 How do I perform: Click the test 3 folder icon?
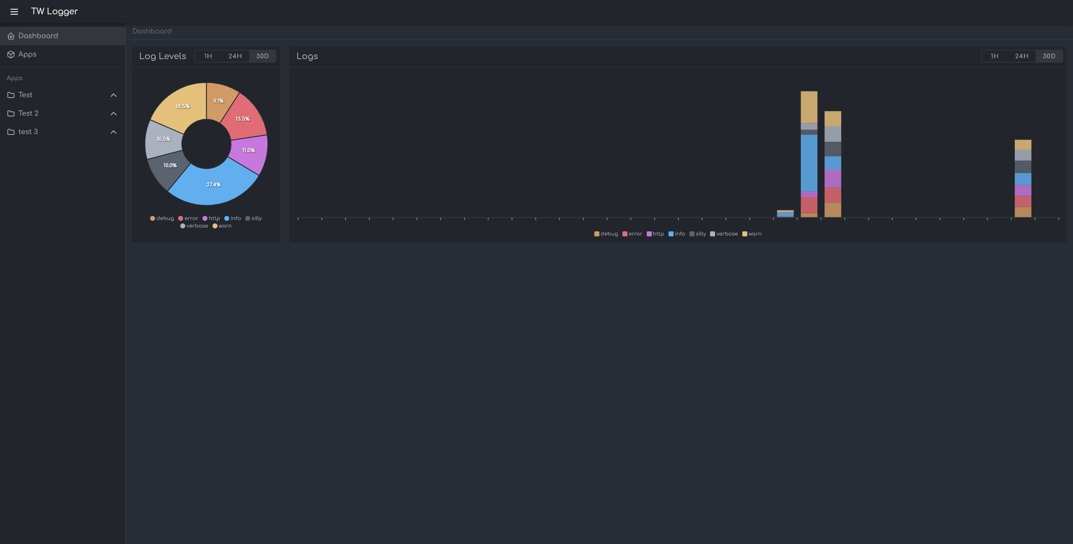[x=10, y=132]
